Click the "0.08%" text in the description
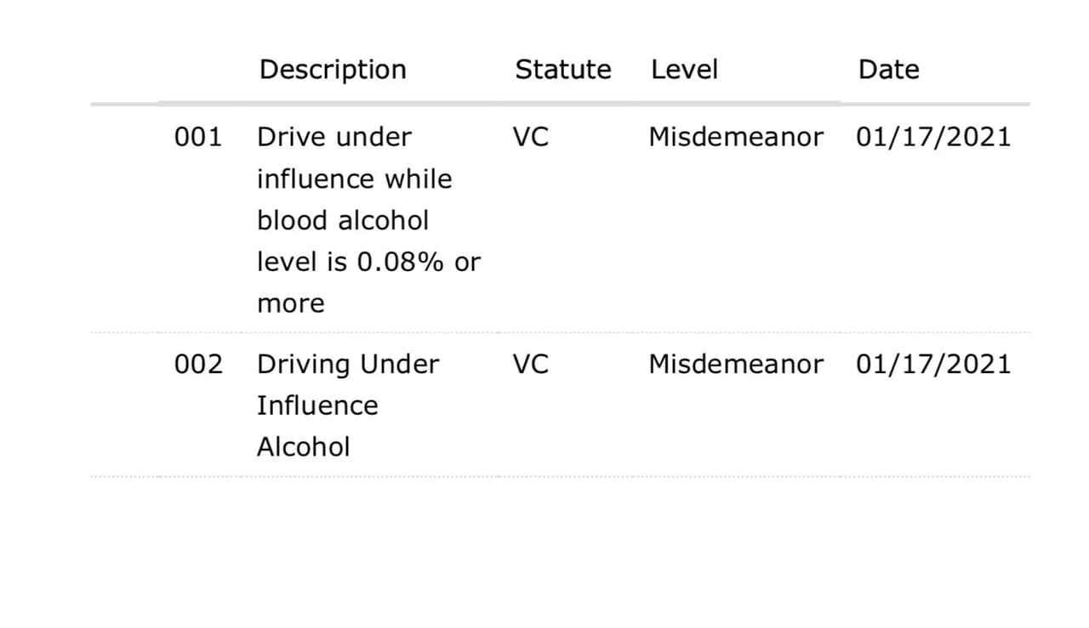Viewport: 1089px width, 628px height. 400,263
